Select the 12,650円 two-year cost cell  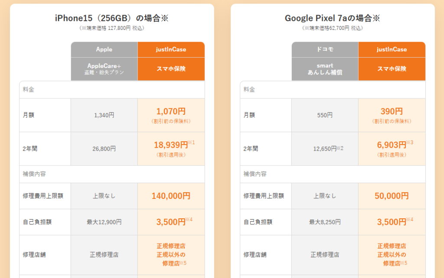tap(325, 149)
